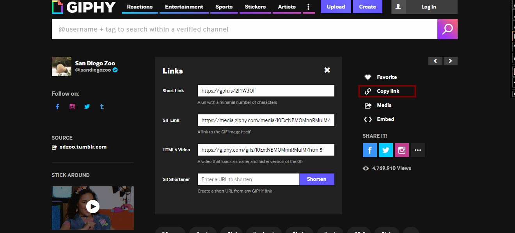Click the external link icon beside sdzoo.tumblr.com
Screen dimensions: 515x233
[x=54, y=147]
